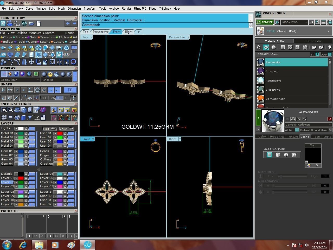
Task: Open the Complex Reflection dropdown
Action: coord(308,124)
